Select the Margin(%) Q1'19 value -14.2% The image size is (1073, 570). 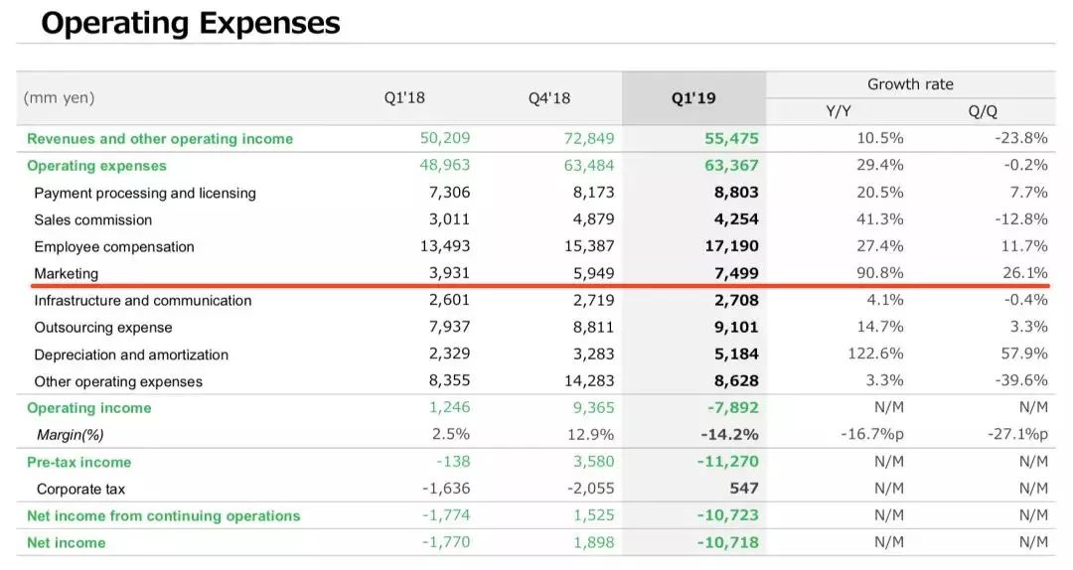pos(729,434)
